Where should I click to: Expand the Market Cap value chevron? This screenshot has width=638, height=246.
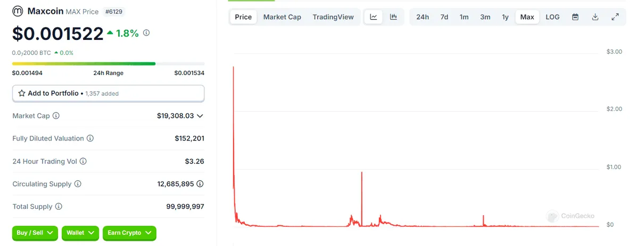pyautogui.click(x=200, y=116)
